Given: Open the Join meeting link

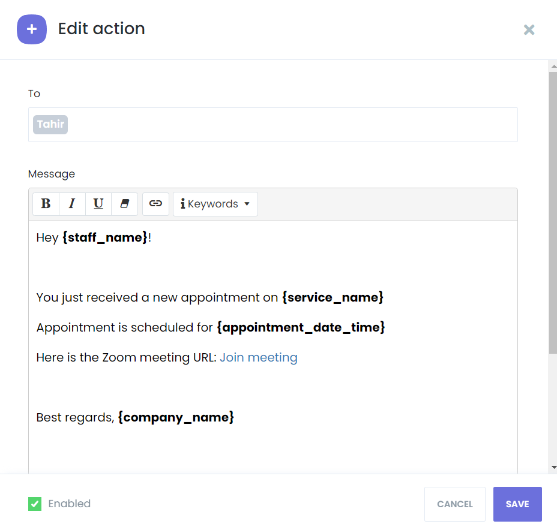Looking at the screenshot, I should (259, 357).
